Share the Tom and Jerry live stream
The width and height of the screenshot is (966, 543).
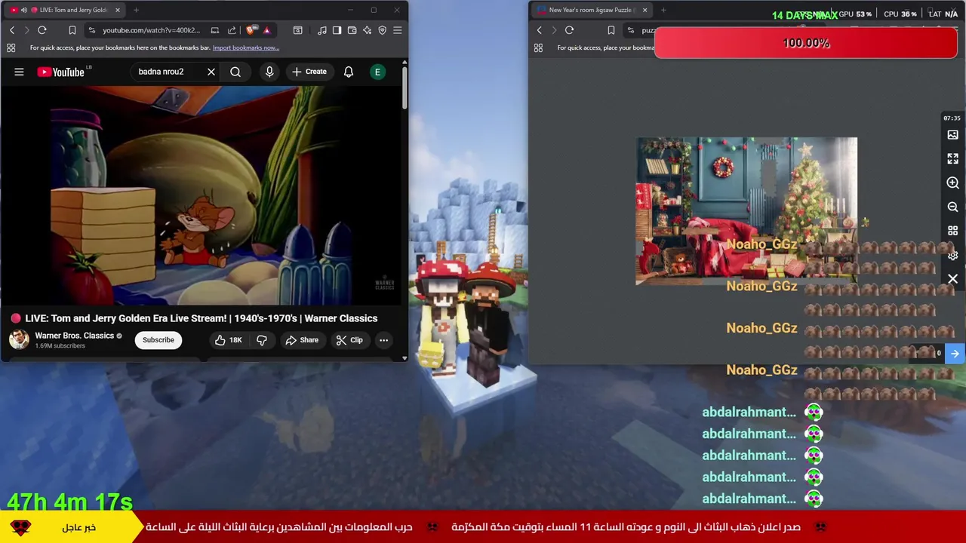click(302, 340)
